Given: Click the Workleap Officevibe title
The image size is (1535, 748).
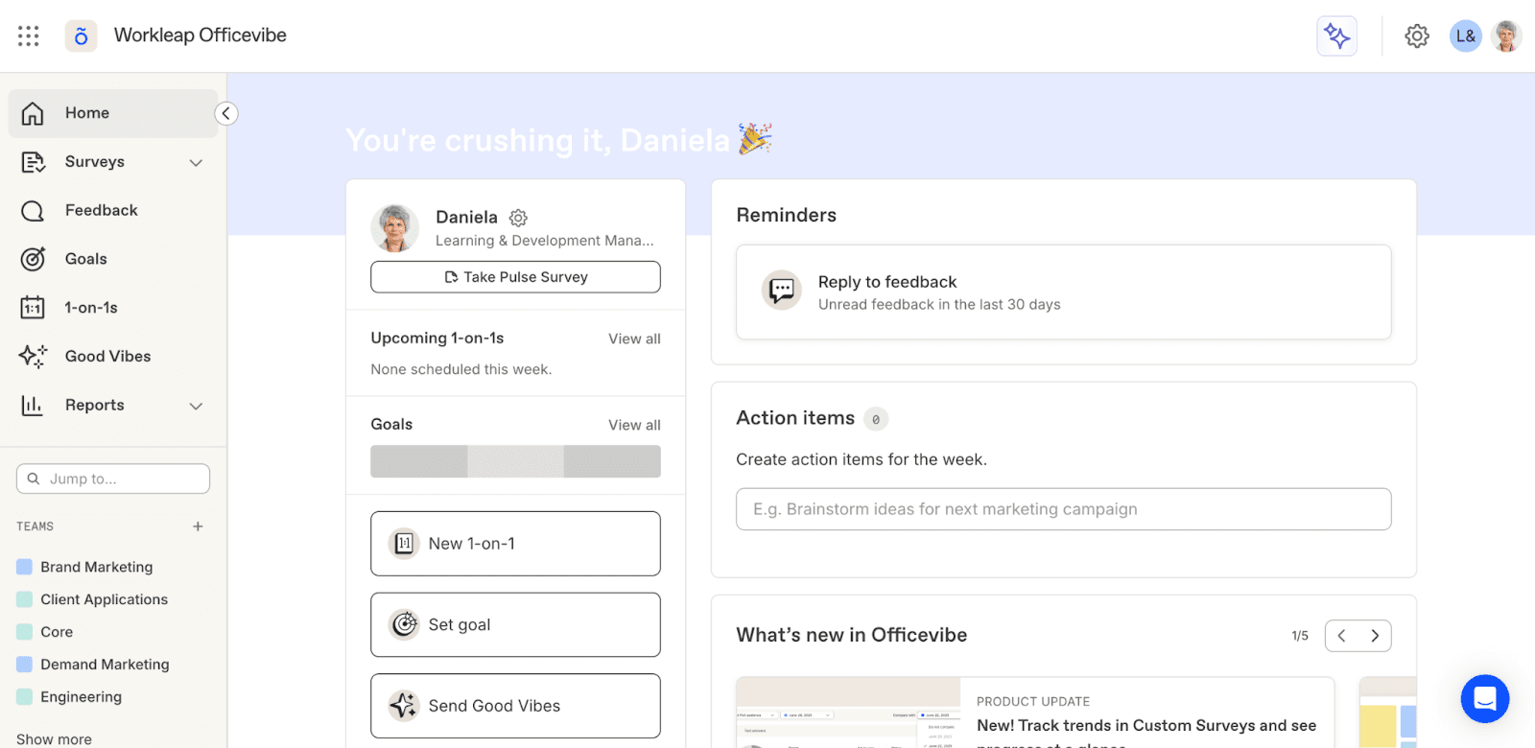Looking at the screenshot, I should pos(201,35).
